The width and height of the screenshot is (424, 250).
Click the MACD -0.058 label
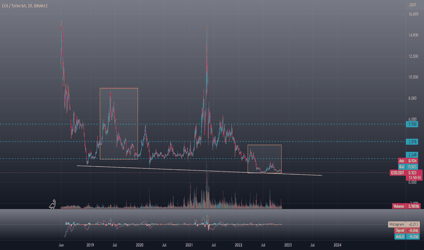[407, 236]
